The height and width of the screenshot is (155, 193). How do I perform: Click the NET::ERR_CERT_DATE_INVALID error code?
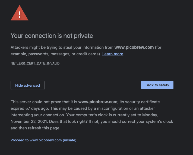coord(35,63)
